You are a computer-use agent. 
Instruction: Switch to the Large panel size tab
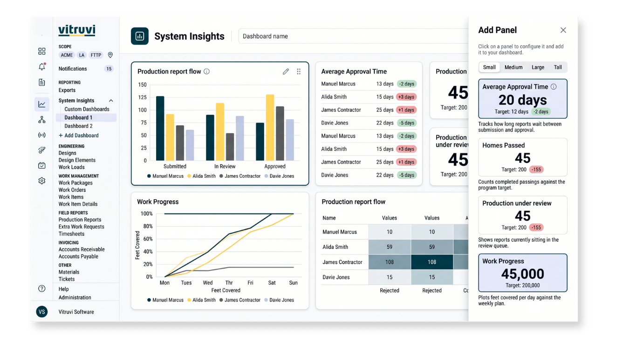[538, 67]
